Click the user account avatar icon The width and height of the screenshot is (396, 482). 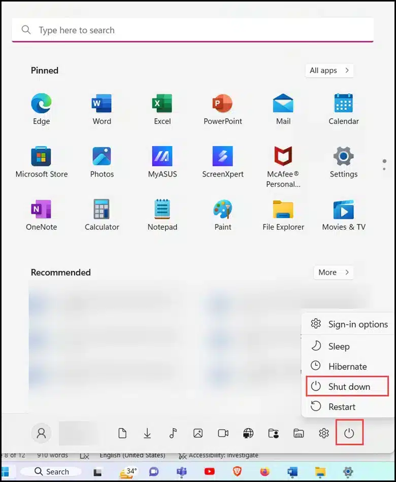tap(41, 433)
